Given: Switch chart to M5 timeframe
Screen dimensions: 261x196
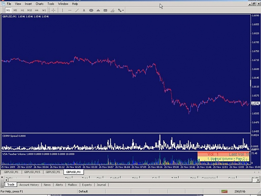Looking at the screenshot, I should (15, 10).
